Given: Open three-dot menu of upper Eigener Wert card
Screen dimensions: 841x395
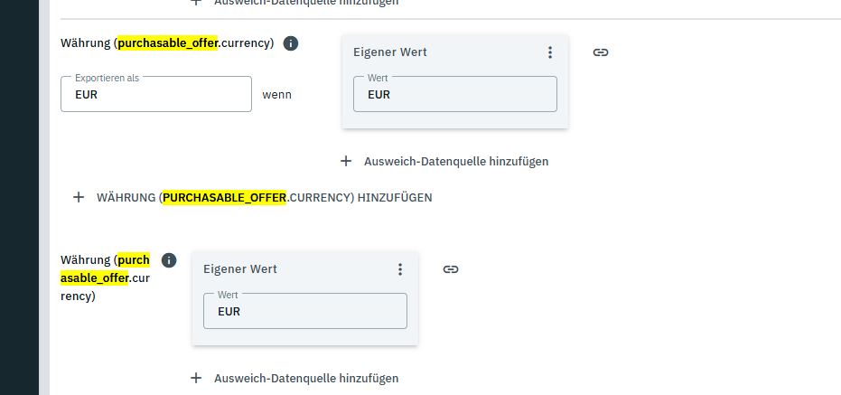Looking at the screenshot, I should pos(550,52).
